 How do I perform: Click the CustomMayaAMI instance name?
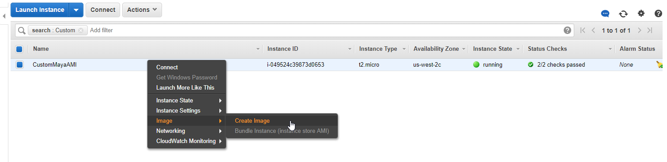pos(54,65)
